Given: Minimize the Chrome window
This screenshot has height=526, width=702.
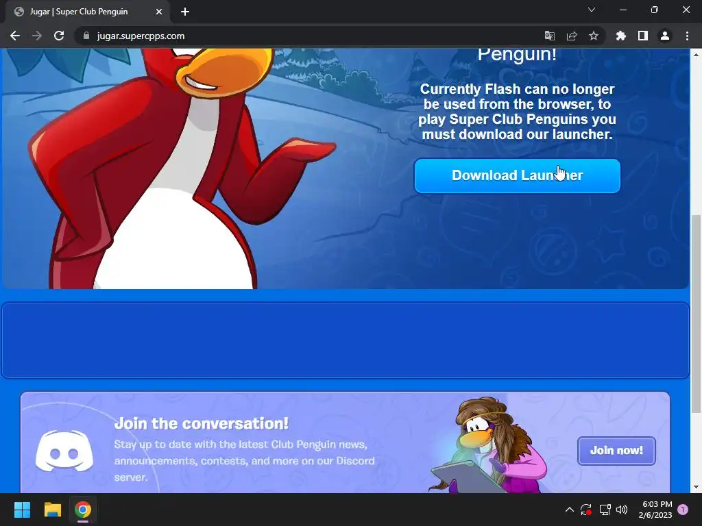Looking at the screenshot, I should (622, 10).
